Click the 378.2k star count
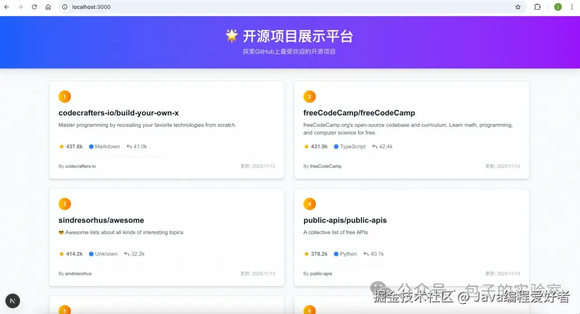Viewport: 580px width, 314px height. click(x=319, y=254)
